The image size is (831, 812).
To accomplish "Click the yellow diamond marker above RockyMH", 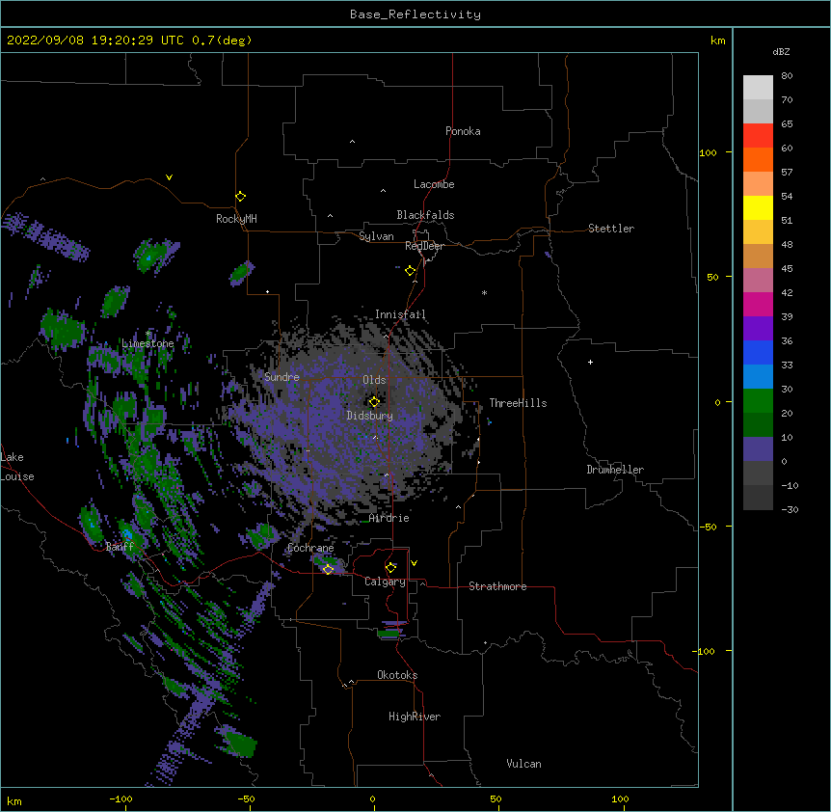I will (240, 197).
